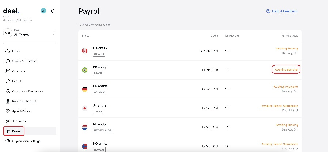Click DE entity Awaiting Payments status

286,87
